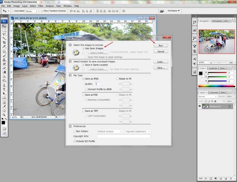
Task: Activate the Type tool
Action: click(4, 89)
